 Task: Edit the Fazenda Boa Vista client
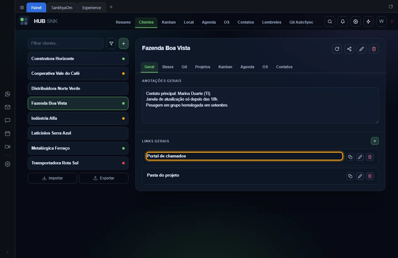point(361,49)
